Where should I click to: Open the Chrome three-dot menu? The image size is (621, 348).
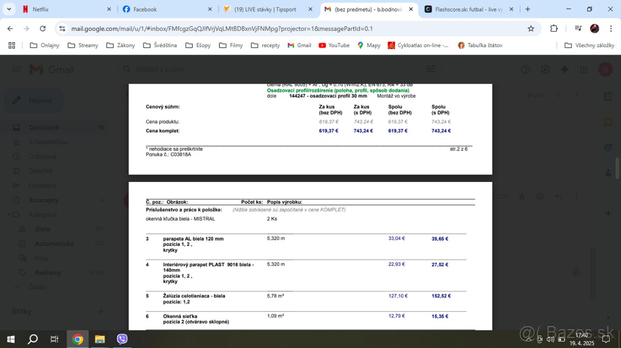tap(611, 29)
